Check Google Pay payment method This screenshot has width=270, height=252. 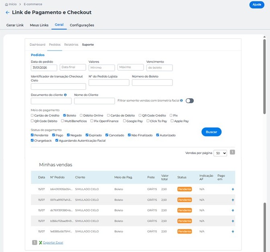tap(124, 121)
